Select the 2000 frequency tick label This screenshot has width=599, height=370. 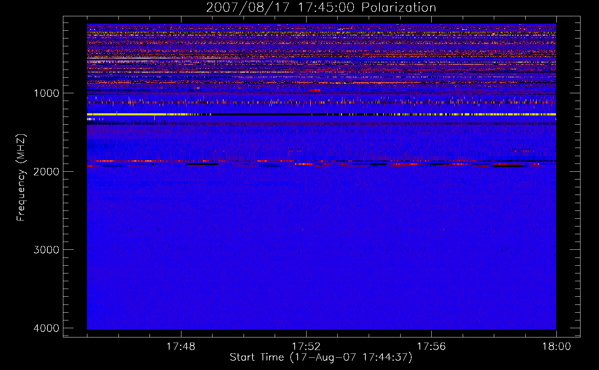(x=46, y=172)
